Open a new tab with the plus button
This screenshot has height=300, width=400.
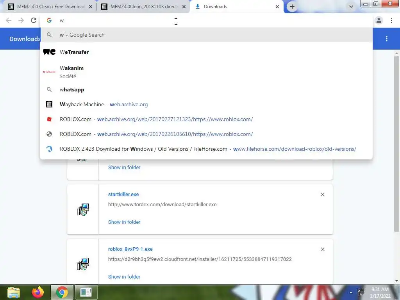click(x=292, y=7)
